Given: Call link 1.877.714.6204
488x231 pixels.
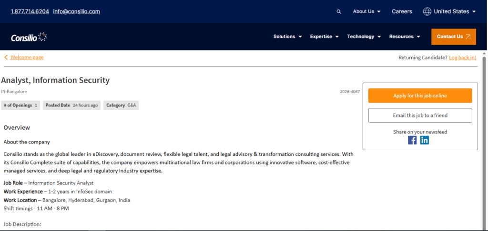Looking at the screenshot, I should [x=30, y=11].
